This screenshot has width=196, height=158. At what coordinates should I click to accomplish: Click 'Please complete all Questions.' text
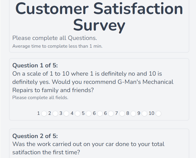coord(55,38)
